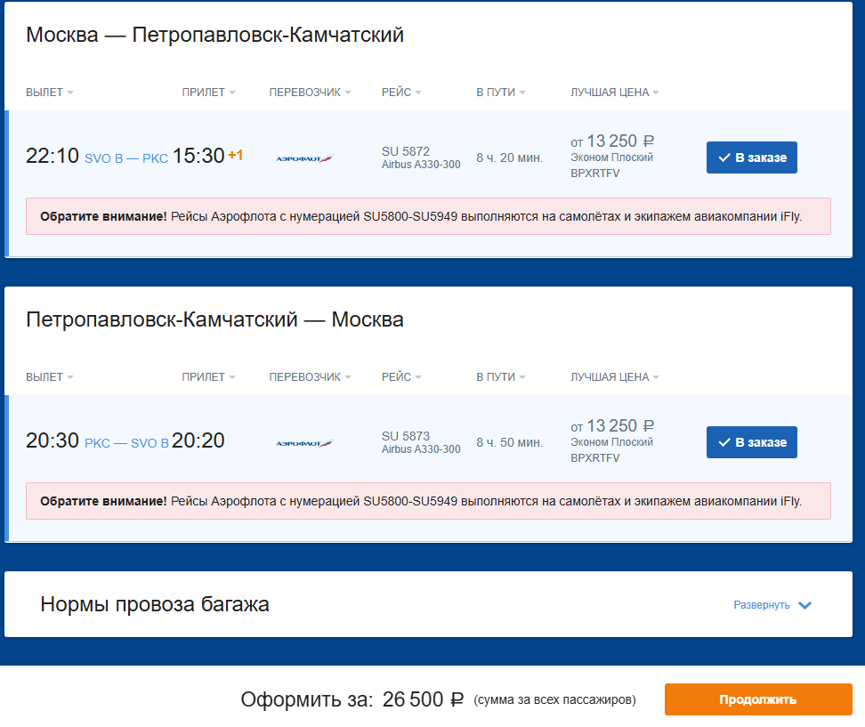This screenshot has width=865, height=727.
Task: Click chevron icon next to Развернуть
Action: [x=804, y=605]
